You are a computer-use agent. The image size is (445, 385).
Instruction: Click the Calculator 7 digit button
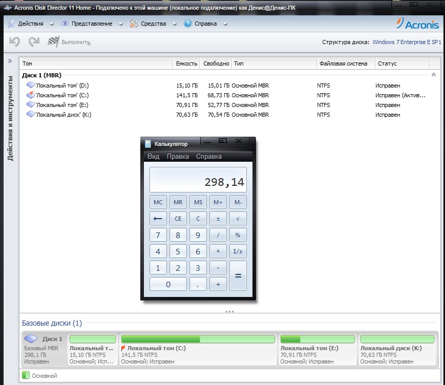pos(158,235)
